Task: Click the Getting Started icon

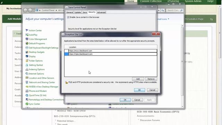Action: pos(27,65)
